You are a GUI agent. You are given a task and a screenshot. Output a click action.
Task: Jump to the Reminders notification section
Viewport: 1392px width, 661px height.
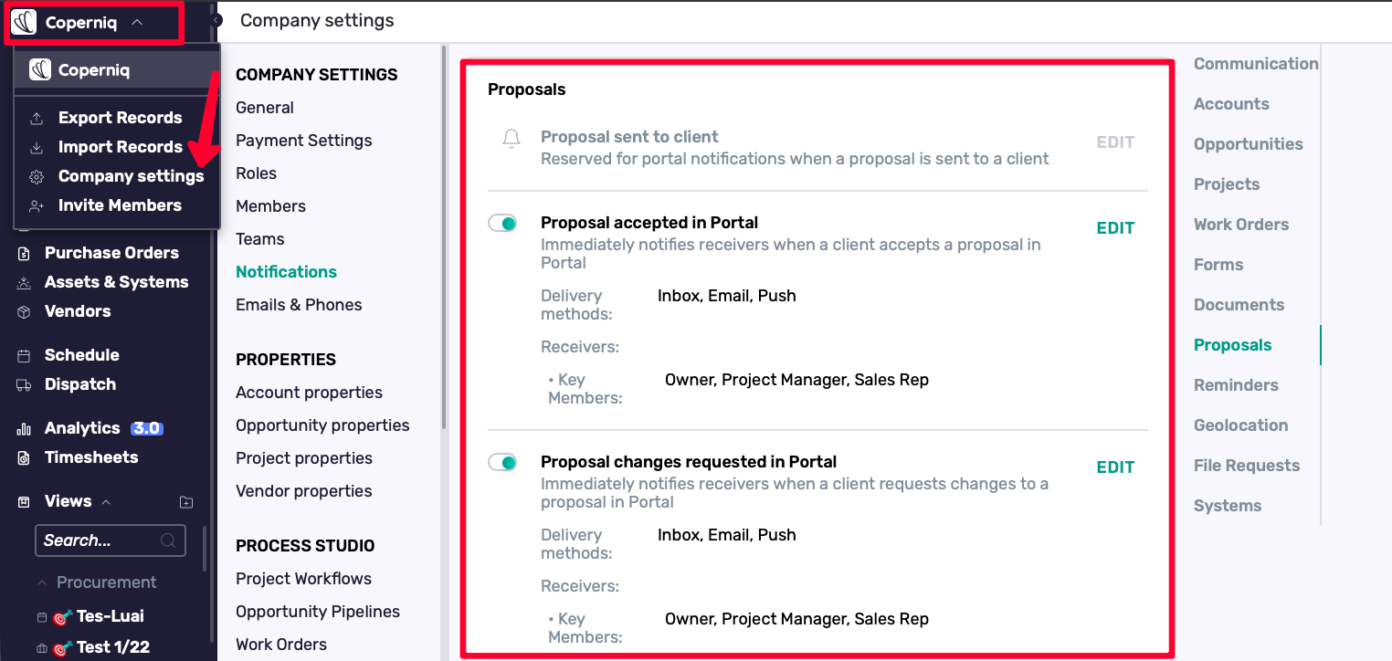point(1236,385)
